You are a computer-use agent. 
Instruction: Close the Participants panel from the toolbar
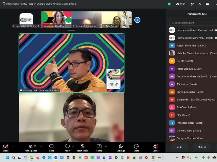[x=31, y=148]
